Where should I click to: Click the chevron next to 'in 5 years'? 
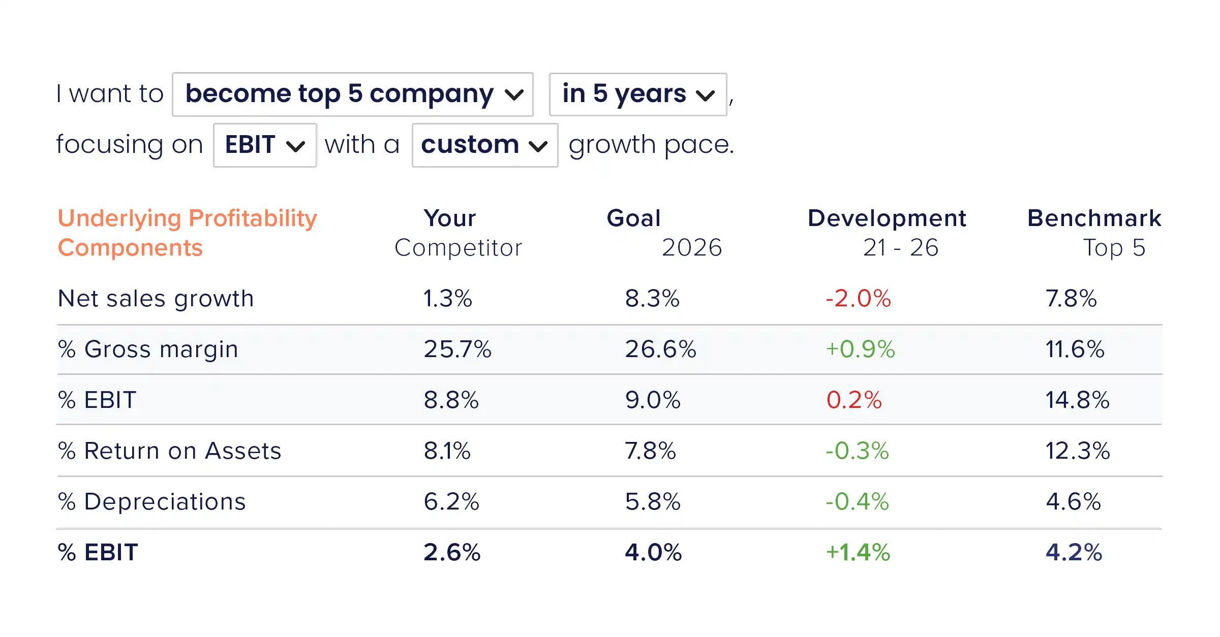pyautogui.click(x=705, y=95)
